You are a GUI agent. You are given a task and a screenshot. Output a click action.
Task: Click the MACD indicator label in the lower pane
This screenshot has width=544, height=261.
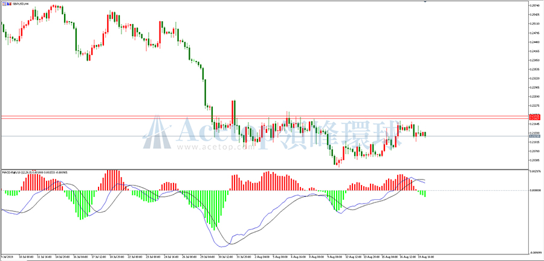(x=34, y=172)
